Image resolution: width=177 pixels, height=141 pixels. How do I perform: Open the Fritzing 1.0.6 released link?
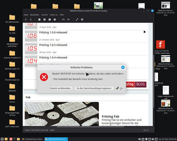(53, 32)
